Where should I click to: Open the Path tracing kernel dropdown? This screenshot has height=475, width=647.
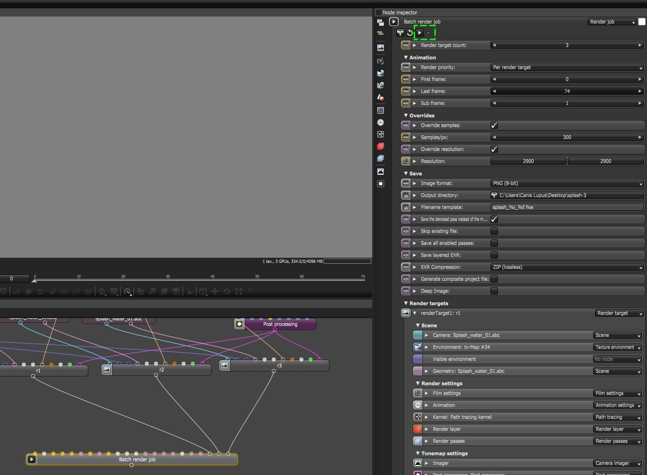click(x=618, y=417)
